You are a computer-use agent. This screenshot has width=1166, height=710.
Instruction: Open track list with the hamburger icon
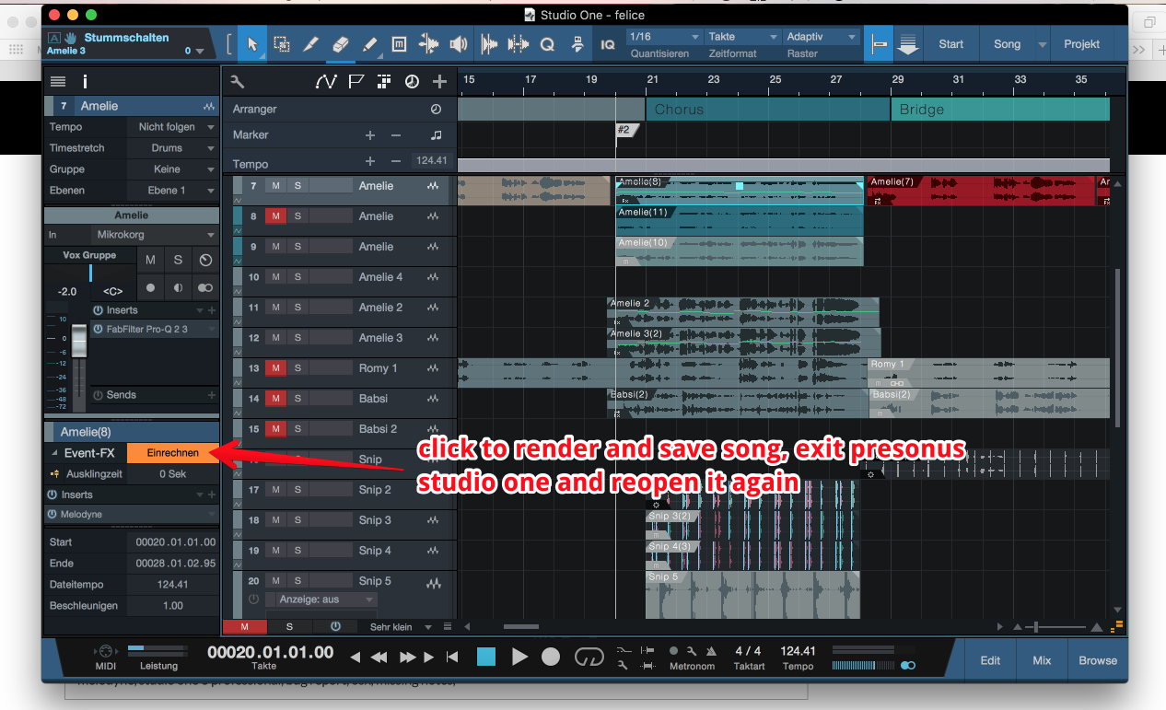point(58,81)
